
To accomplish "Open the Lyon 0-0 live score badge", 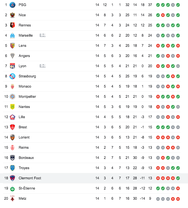I will tap(43, 66).
